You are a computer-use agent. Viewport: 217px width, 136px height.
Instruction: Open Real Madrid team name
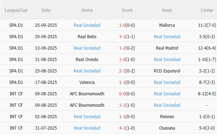(167, 48)
